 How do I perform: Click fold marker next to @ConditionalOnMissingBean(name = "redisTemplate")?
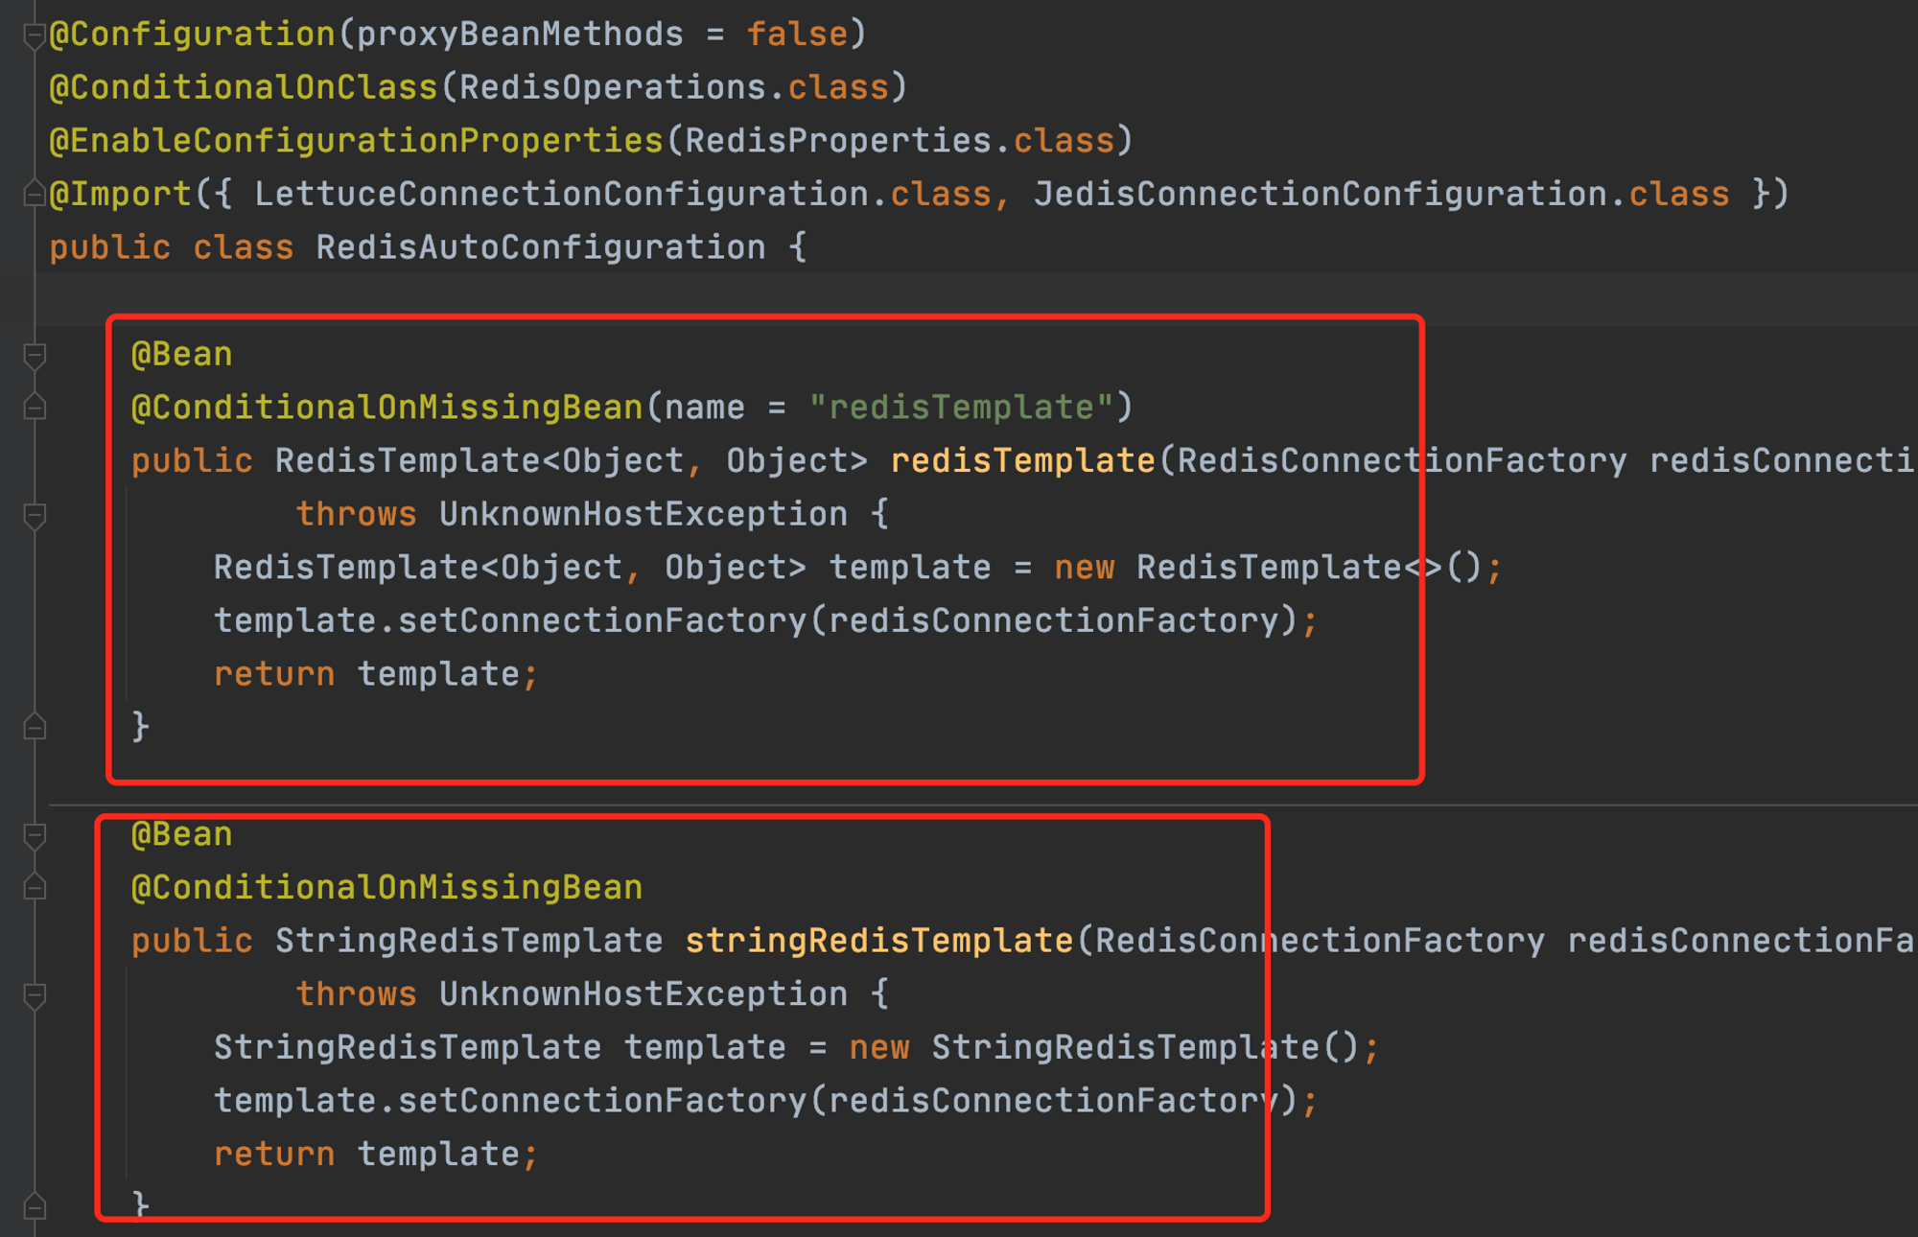(x=35, y=408)
